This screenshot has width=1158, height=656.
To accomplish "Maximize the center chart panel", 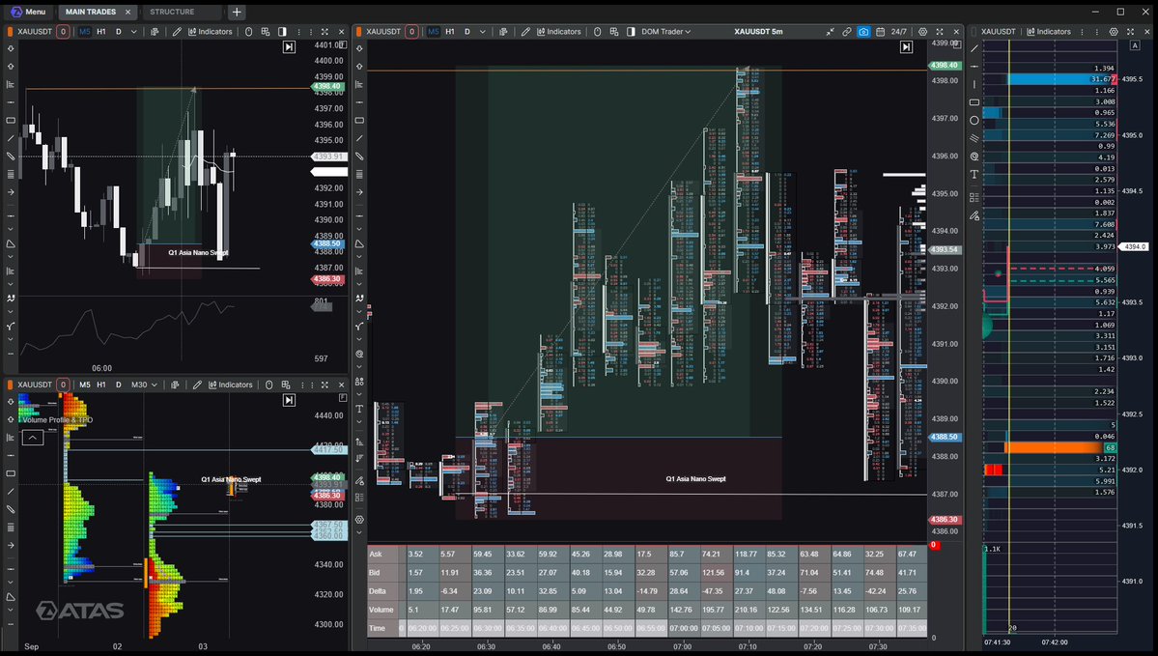I will point(940,32).
